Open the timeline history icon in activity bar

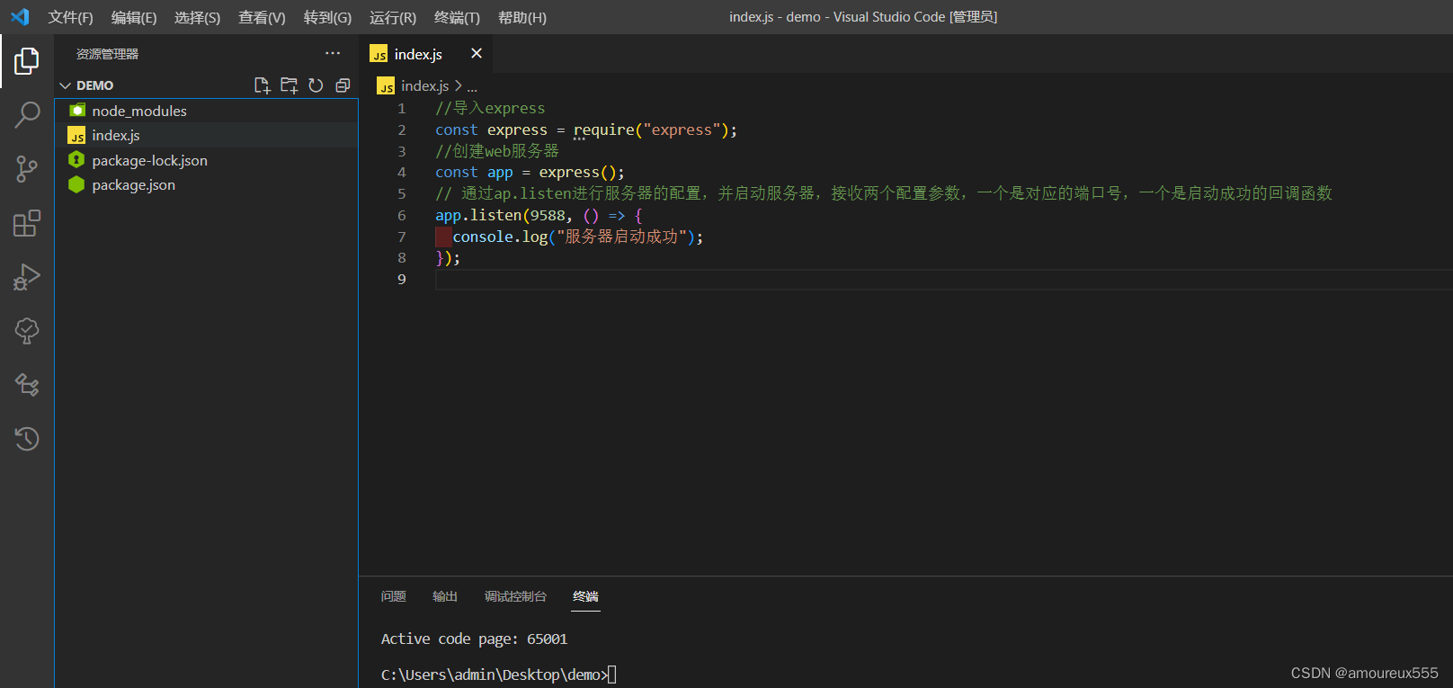tap(27, 439)
